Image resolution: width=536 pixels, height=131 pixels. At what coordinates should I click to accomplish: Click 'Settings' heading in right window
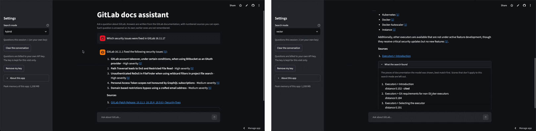click(281, 18)
